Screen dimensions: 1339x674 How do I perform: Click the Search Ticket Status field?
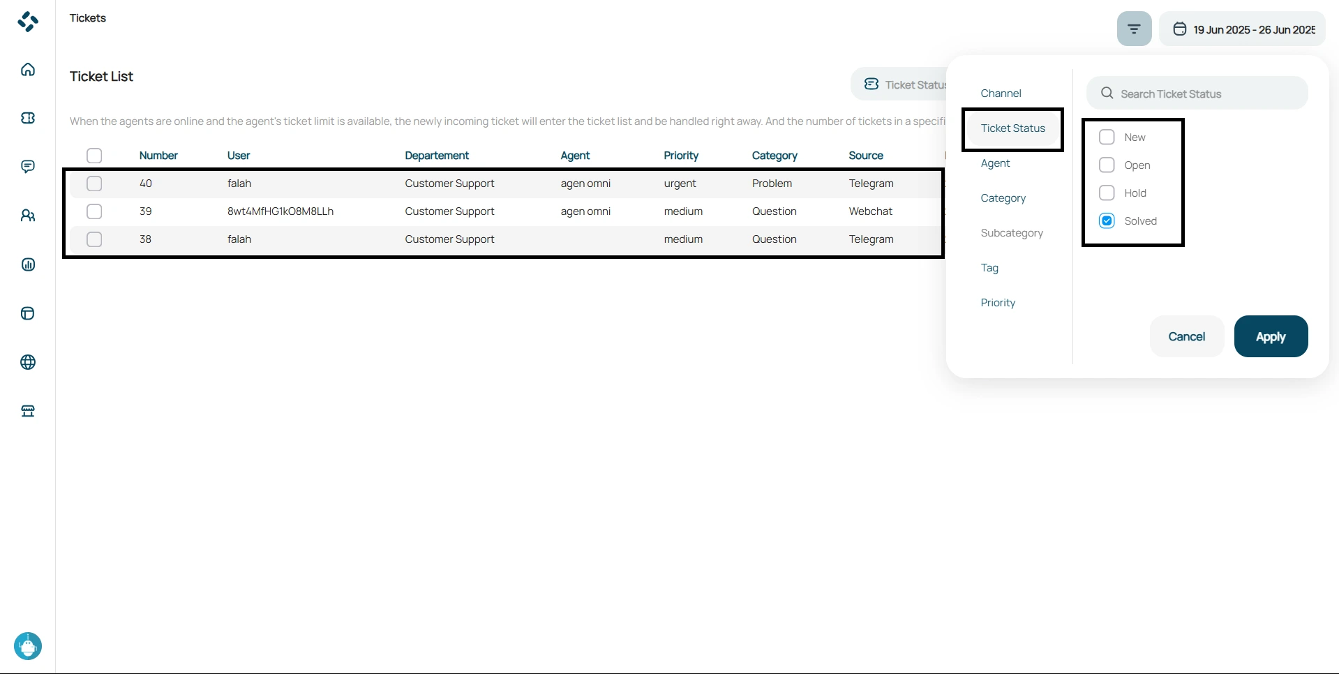pos(1197,93)
